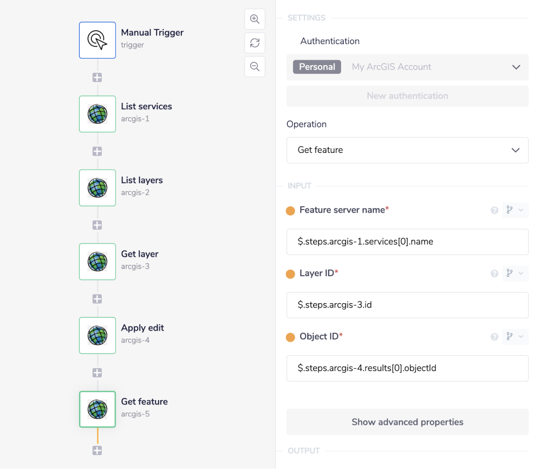Open type selector for Object ID field
Screen dimensions: 538x469
514,337
